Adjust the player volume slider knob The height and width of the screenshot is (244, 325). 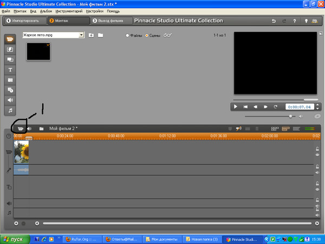click(x=290, y=117)
